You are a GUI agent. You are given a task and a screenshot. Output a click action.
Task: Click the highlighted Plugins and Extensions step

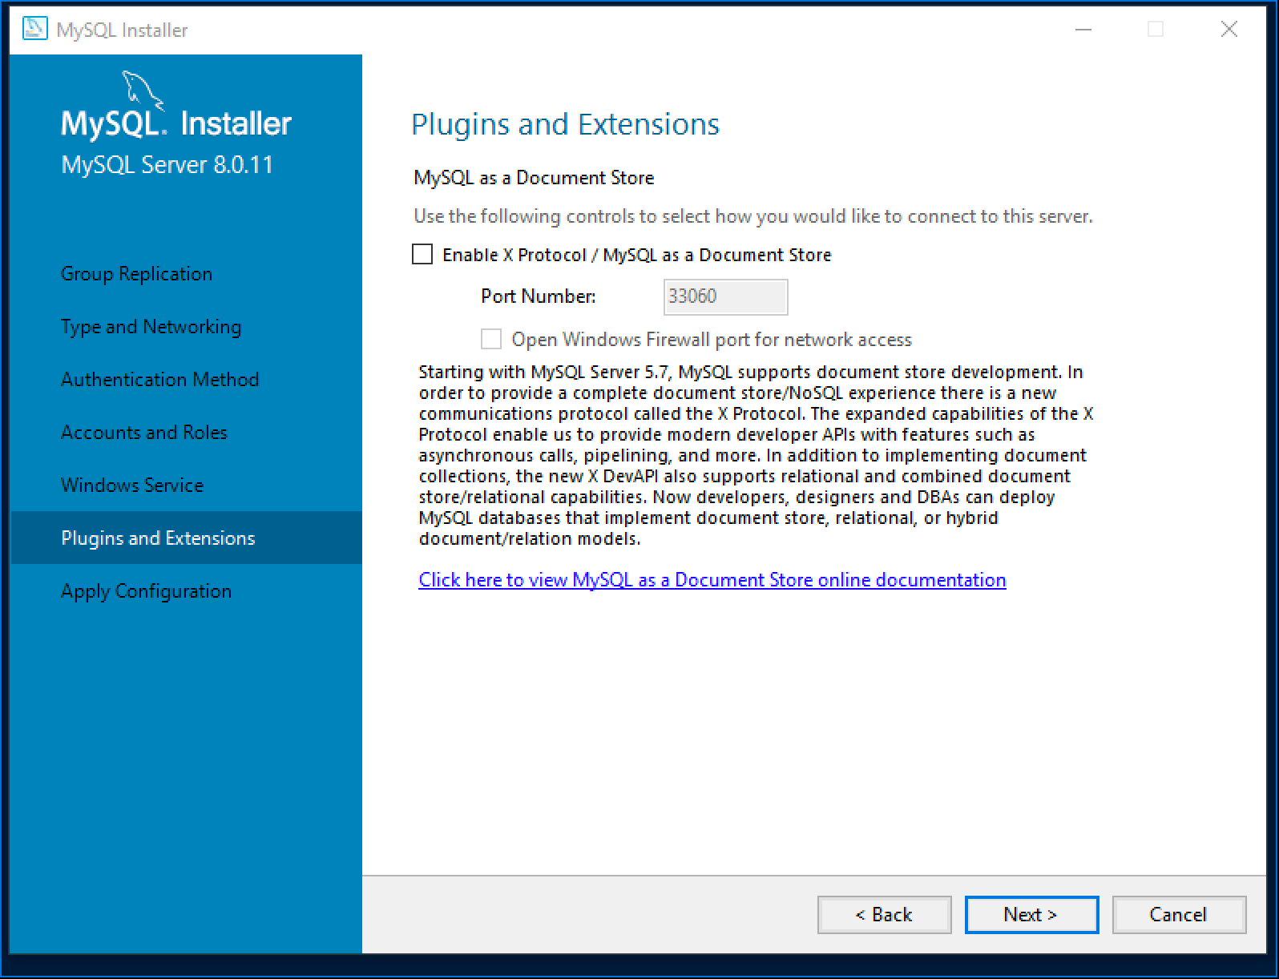pyautogui.click(x=158, y=538)
